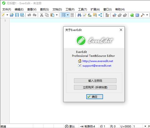Click the hammer tools icon
150x128 pixels.
point(142,15)
